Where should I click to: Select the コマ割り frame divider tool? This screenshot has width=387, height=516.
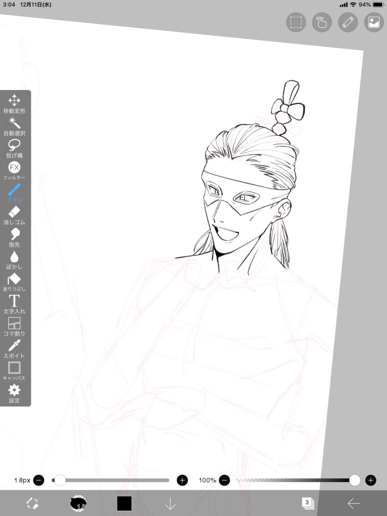point(14,326)
